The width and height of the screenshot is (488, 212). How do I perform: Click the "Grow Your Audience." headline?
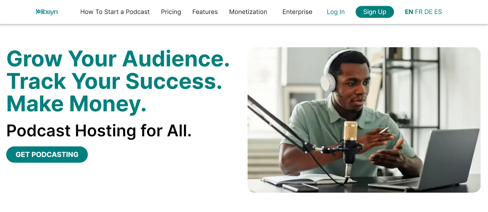pos(118,59)
